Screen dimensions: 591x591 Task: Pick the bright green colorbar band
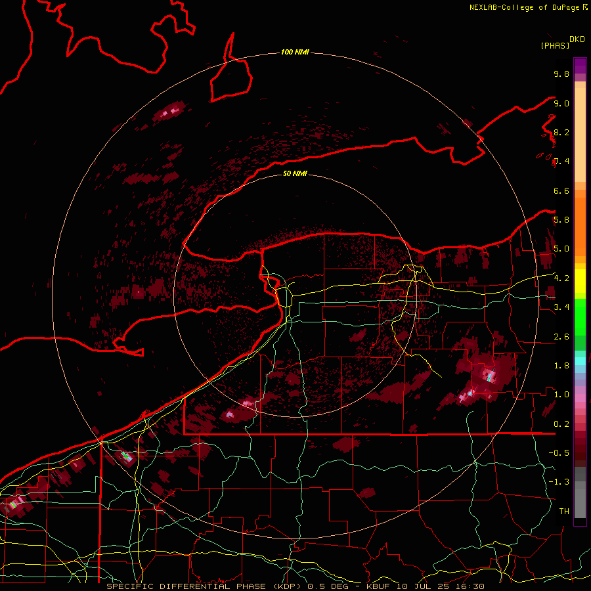point(580,317)
